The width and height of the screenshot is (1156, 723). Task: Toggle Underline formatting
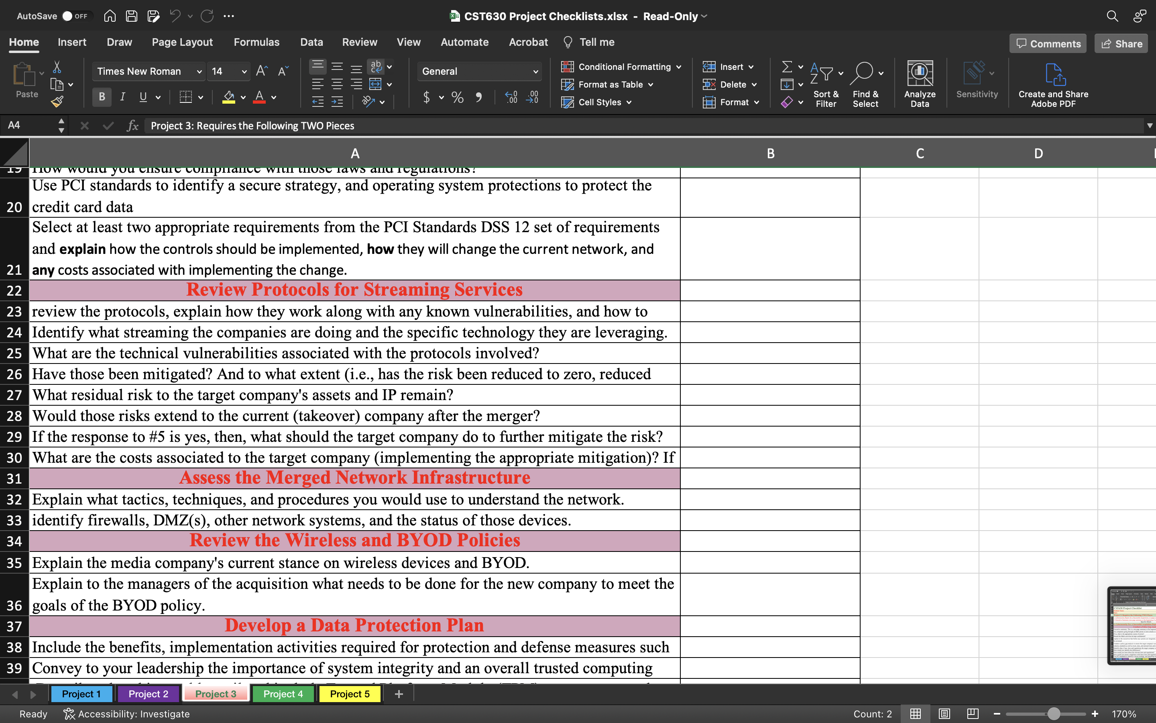(x=143, y=97)
